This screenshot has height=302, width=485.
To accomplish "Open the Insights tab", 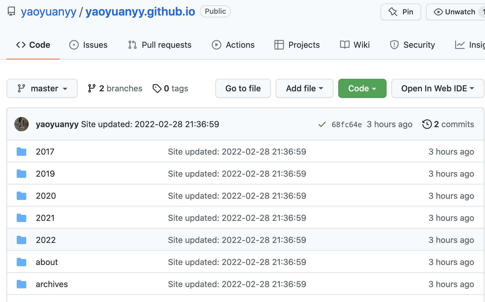I will [x=470, y=45].
